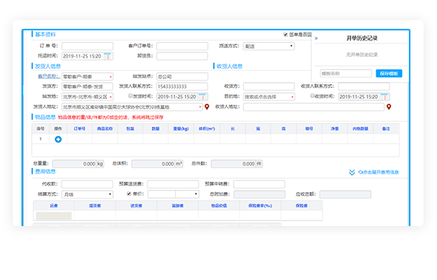Viewport: 437px width, 280px height.
Task: Click 订单号 input field
Action: [x=87, y=46]
